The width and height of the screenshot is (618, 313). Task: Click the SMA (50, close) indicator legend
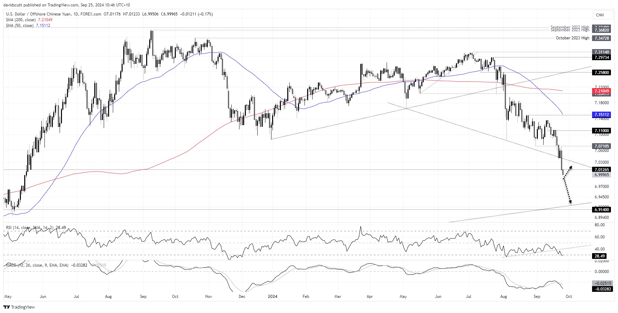pos(28,26)
